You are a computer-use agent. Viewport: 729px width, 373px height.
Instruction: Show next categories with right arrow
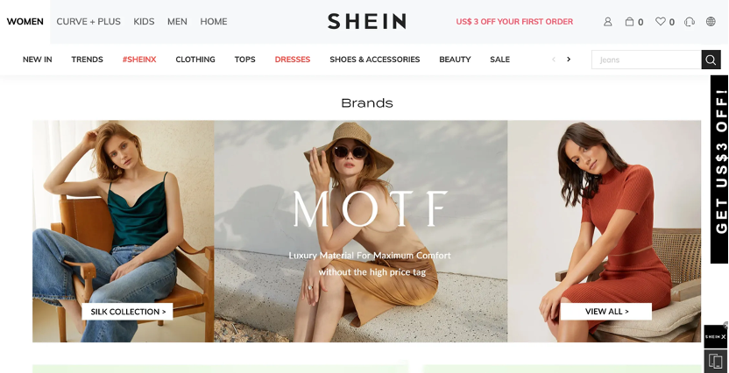(x=568, y=60)
